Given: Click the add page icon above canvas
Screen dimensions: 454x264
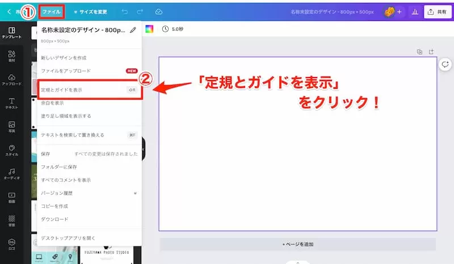Looking at the screenshot, I should [x=431, y=52].
